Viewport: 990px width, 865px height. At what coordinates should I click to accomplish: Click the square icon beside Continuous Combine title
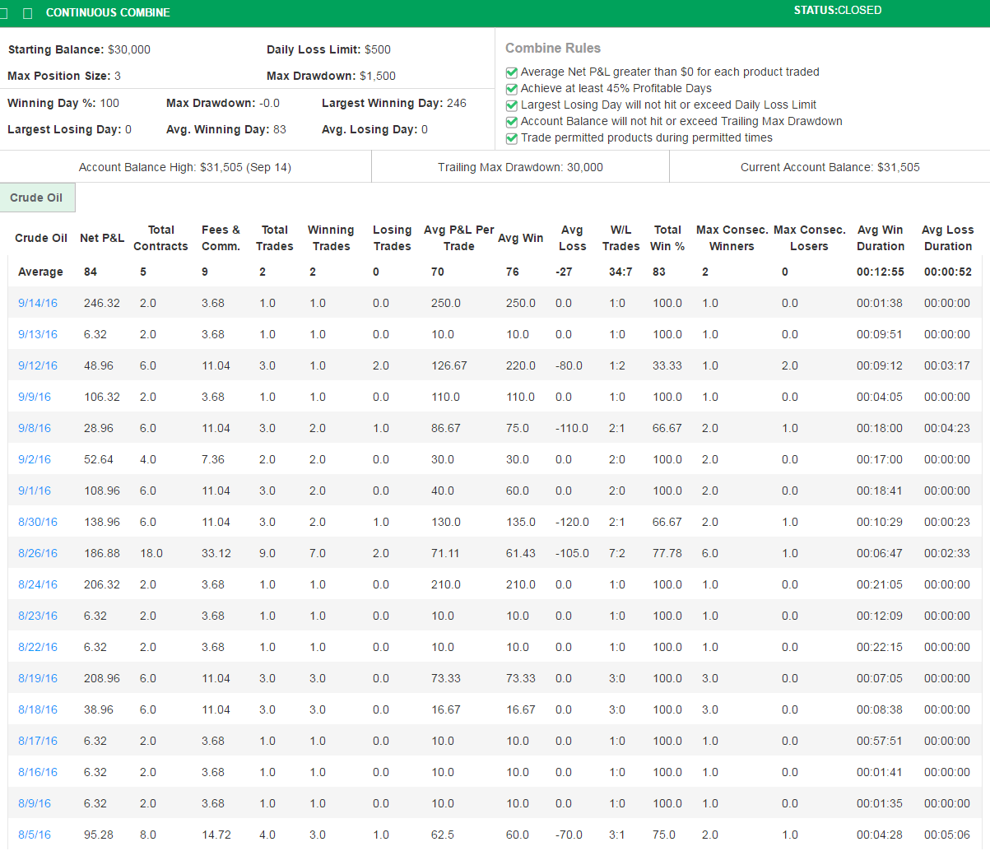(x=28, y=13)
